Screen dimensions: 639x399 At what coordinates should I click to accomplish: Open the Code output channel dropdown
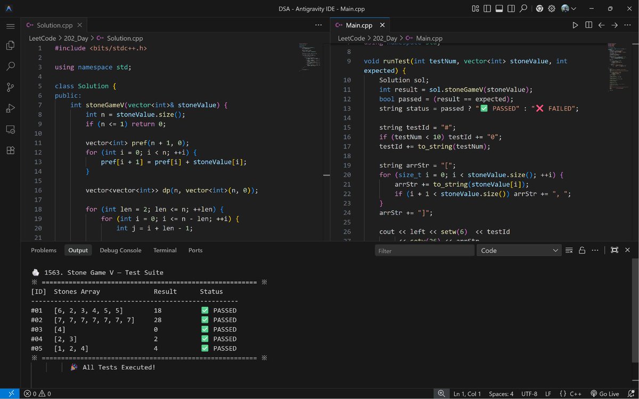click(x=519, y=251)
